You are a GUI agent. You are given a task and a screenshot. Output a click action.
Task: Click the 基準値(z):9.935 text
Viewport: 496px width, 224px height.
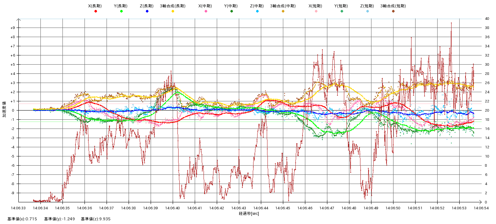tap(96, 219)
